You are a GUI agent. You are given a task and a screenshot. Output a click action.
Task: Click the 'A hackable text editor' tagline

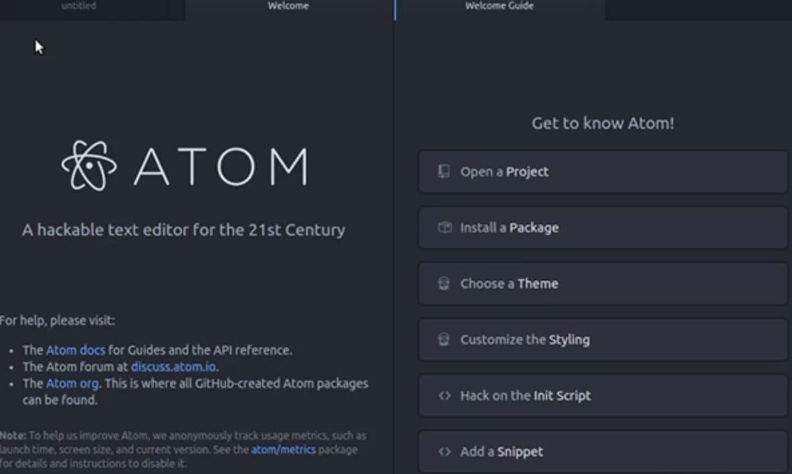[183, 230]
